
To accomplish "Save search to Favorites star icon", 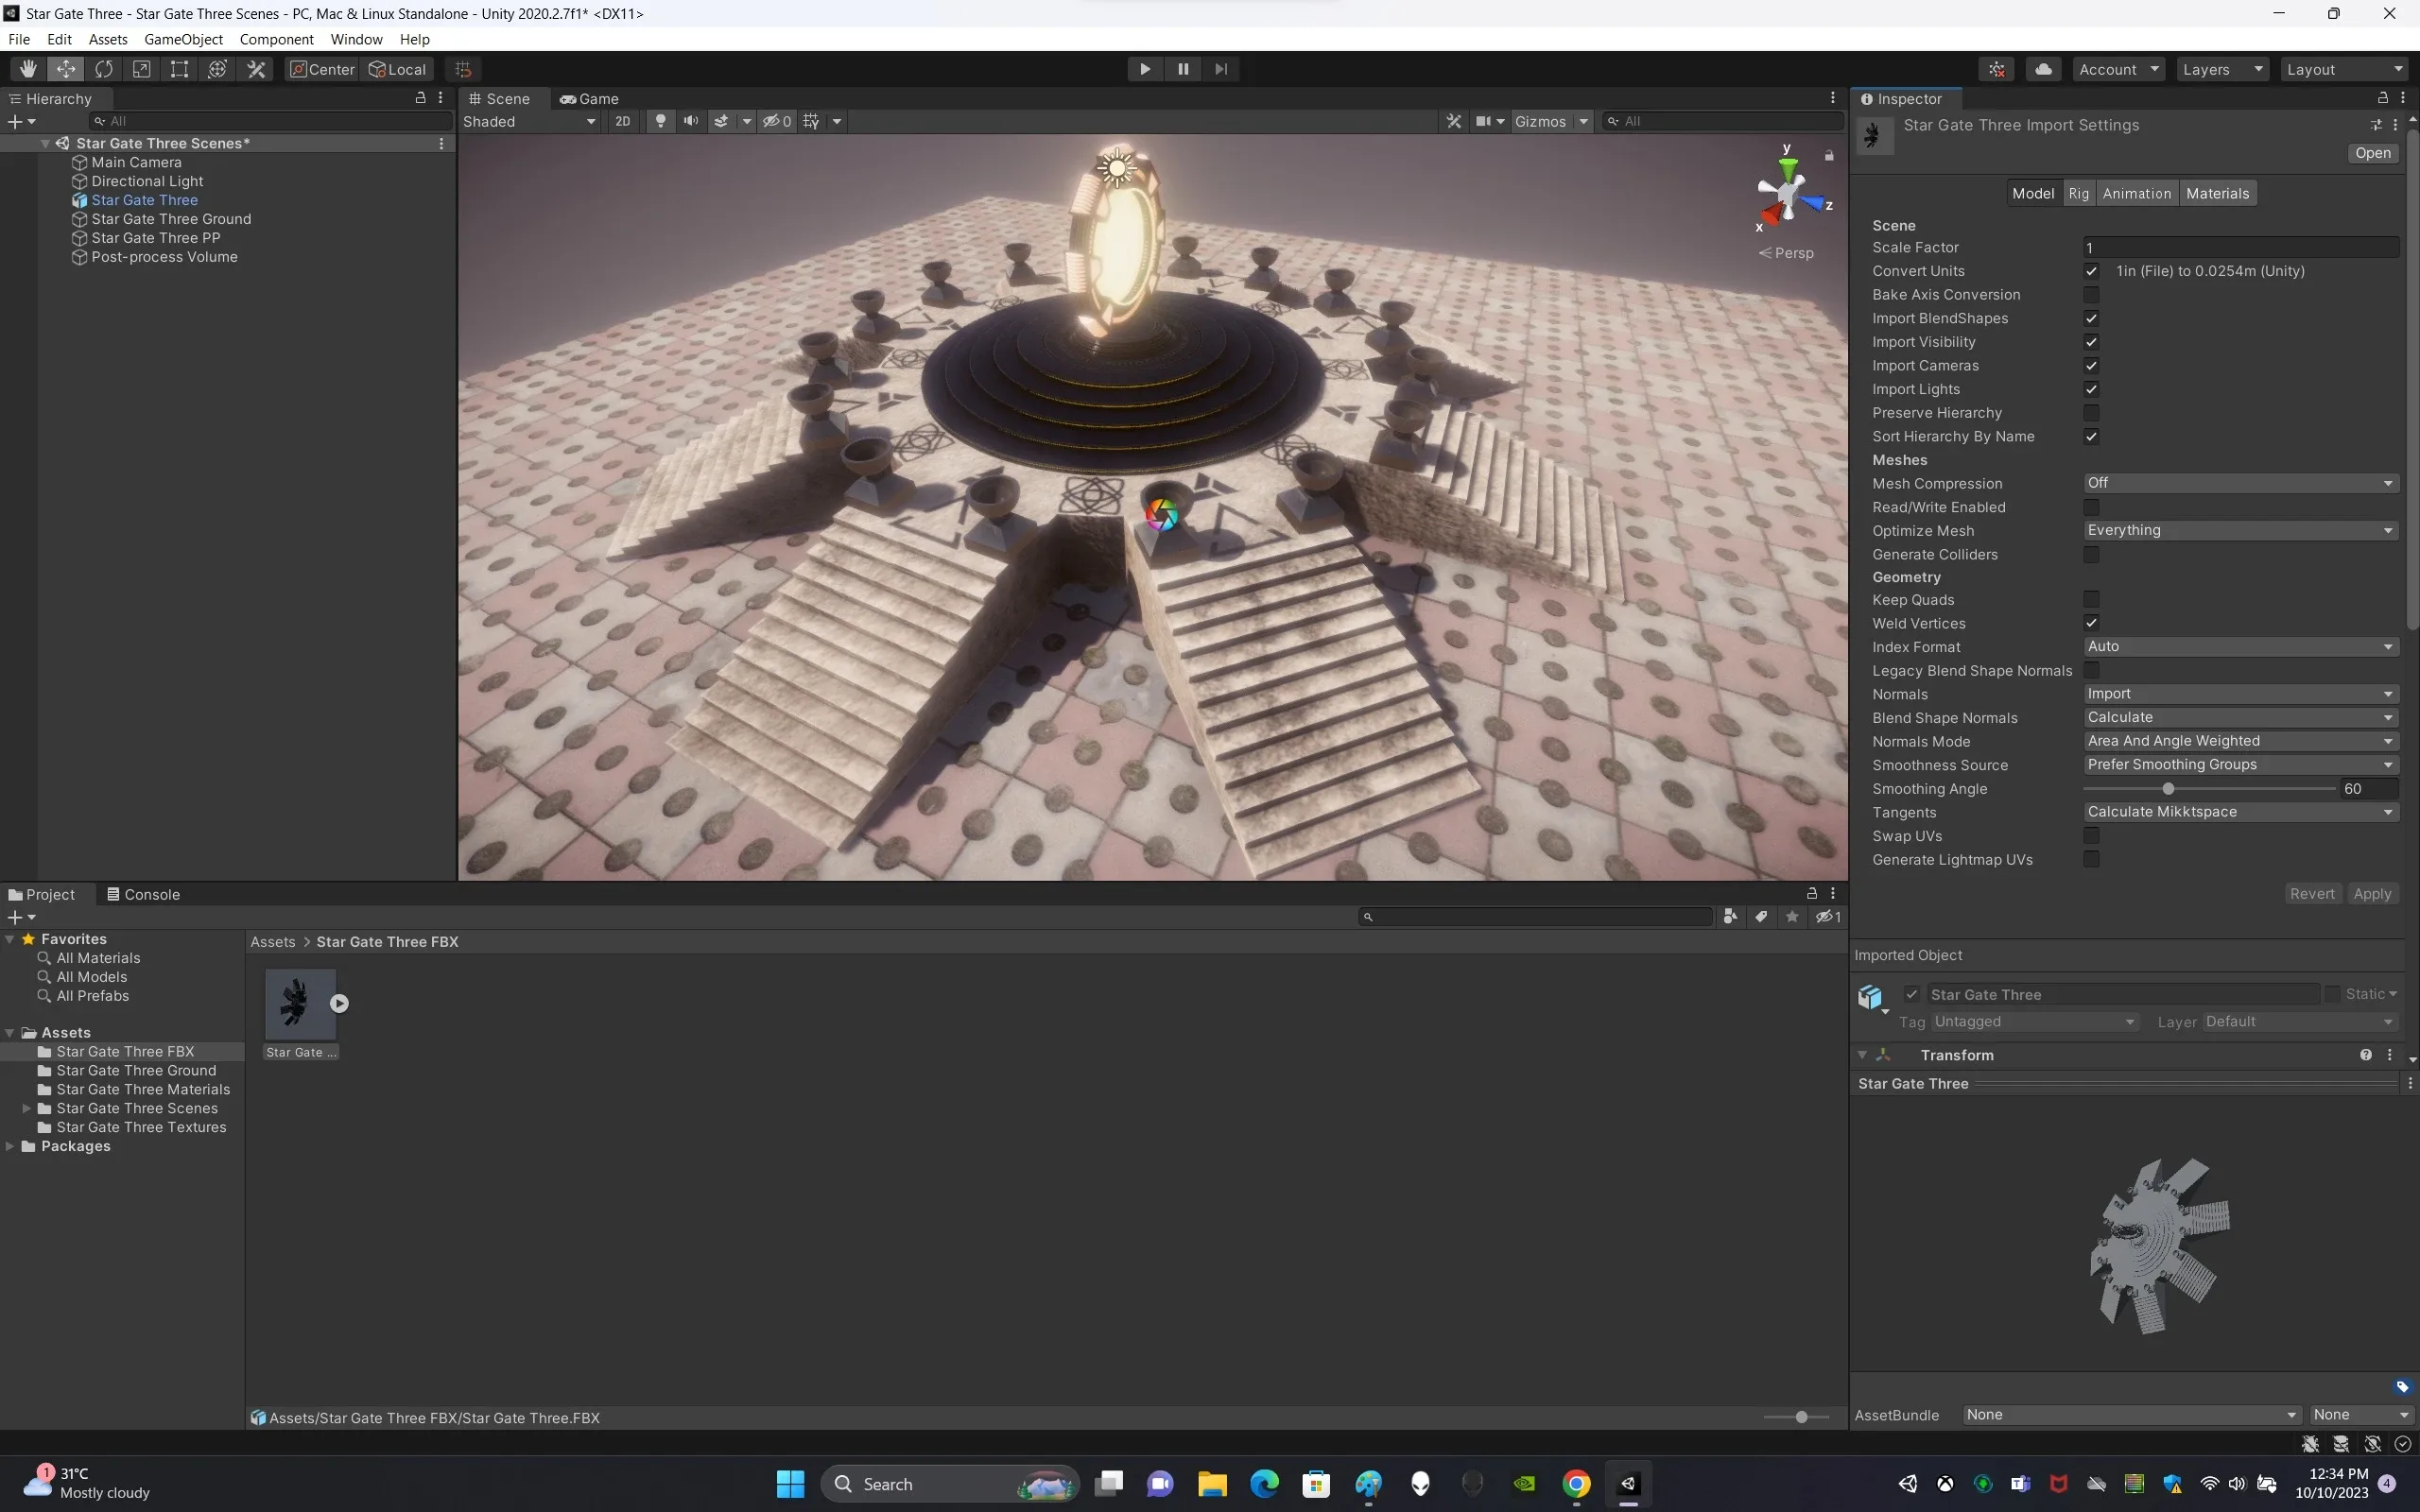I will pyautogui.click(x=1792, y=917).
